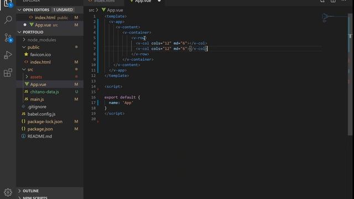Image resolution: width=354 pixels, height=199 pixels.
Task: Click the Vue icon next to App.vue in tree
Action: [27, 84]
